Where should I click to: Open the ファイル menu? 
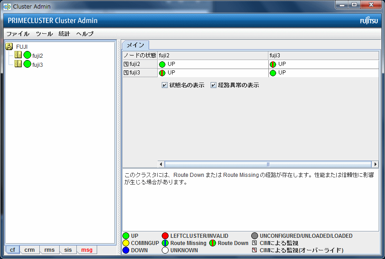pyautogui.click(x=18, y=34)
